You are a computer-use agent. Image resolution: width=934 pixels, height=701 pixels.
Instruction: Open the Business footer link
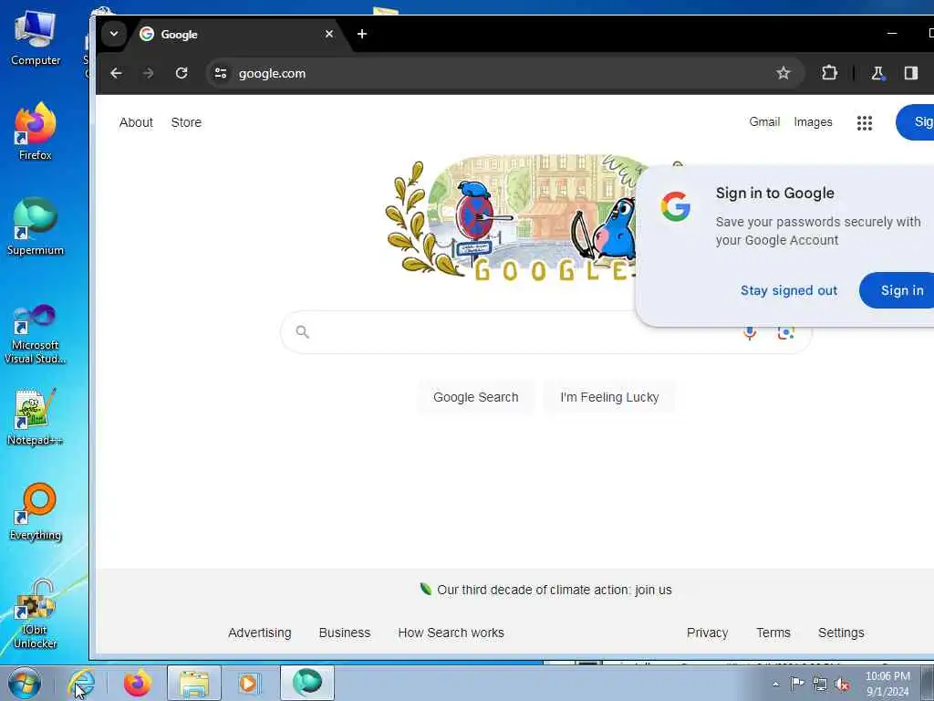point(344,633)
